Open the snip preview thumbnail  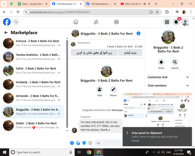point(157,110)
